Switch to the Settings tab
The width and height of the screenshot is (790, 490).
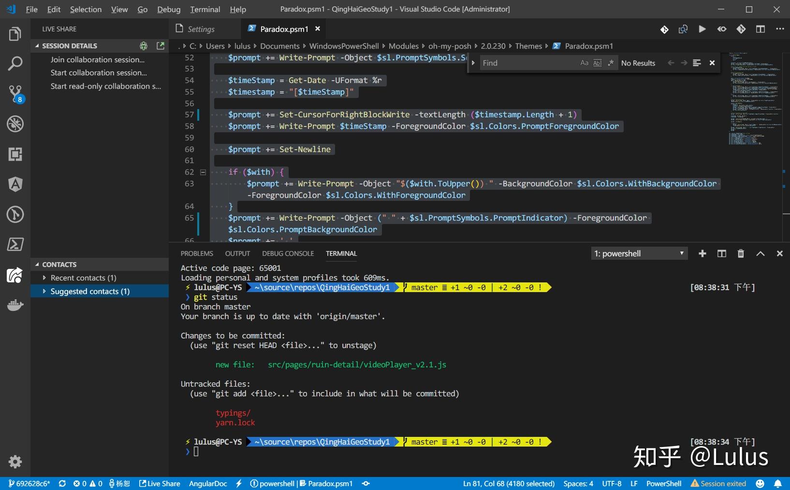[201, 29]
